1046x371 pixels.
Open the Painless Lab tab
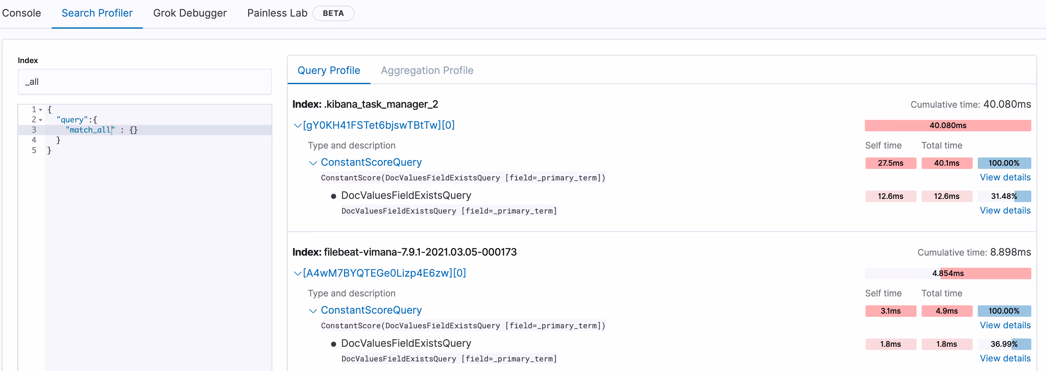coord(277,12)
